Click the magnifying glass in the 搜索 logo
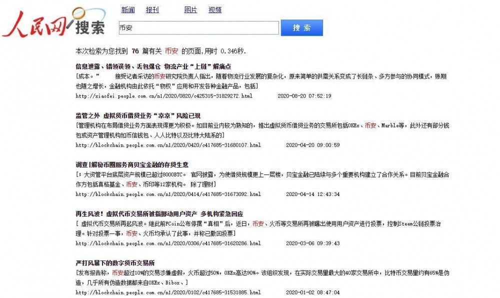The width and height of the screenshot is (500, 298). (x=78, y=12)
